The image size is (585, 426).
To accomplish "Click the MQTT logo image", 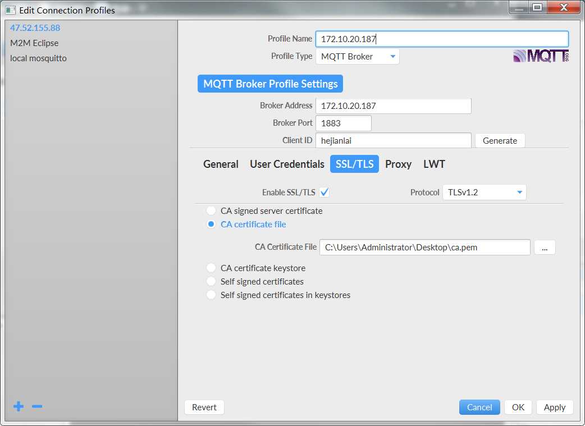I will click(x=541, y=56).
